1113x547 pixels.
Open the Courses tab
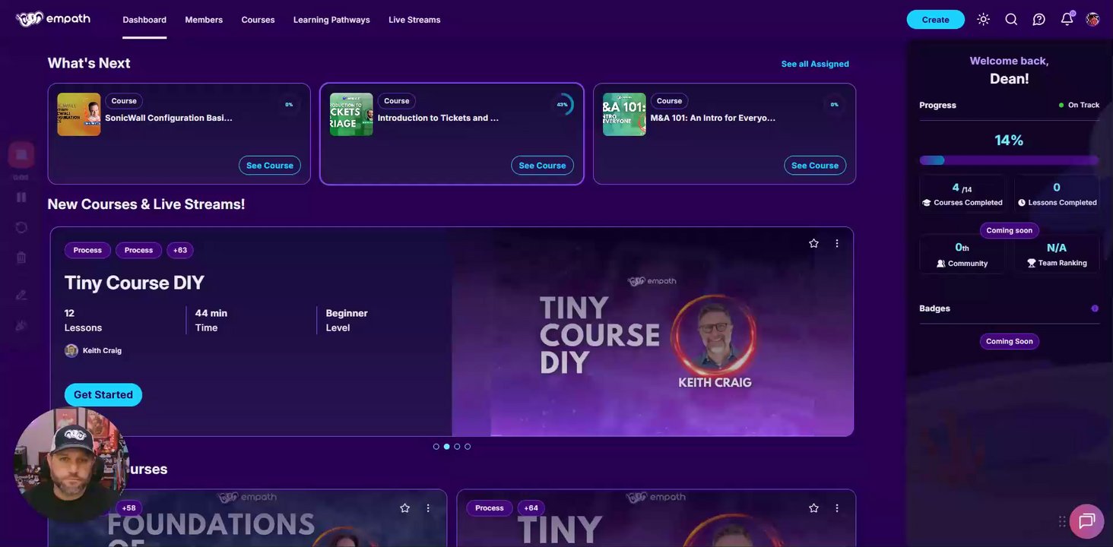pos(258,20)
